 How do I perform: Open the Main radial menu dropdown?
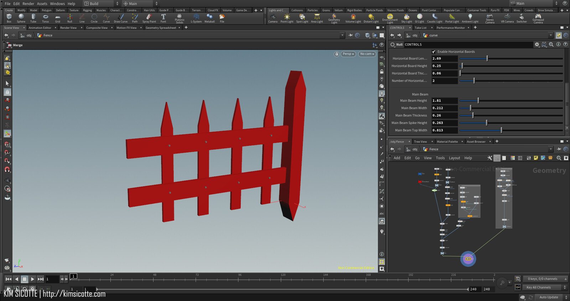(140, 4)
